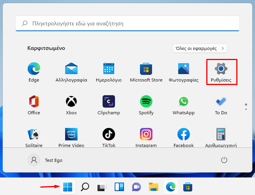The image size is (255, 195).
Task: Open File Explorer on the taskbar
Action: click(x=154, y=187)
